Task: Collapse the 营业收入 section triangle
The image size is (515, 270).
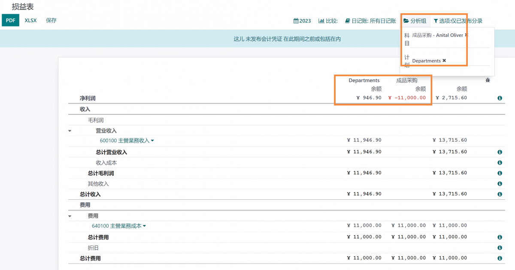Action: [70, 130]
